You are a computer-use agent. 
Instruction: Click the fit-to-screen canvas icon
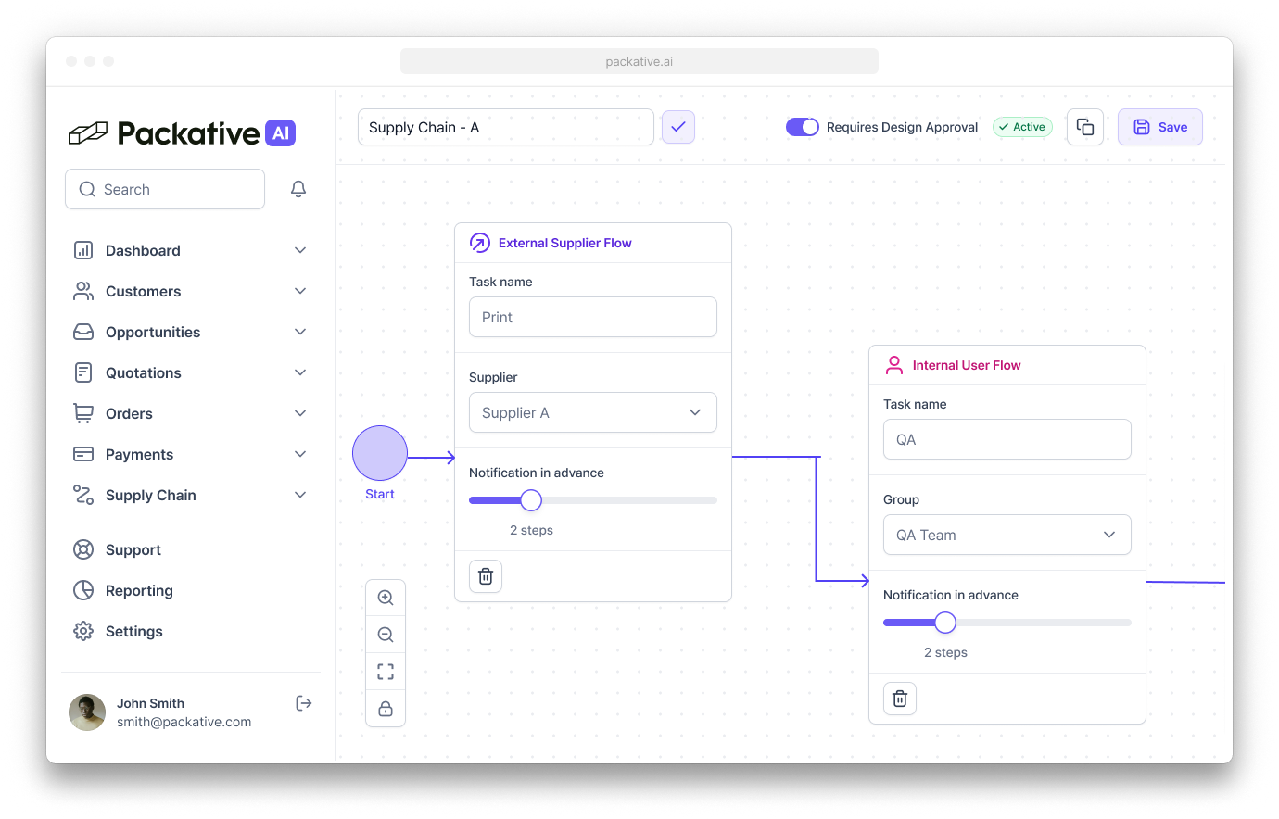pyautogui.click(x=386, y=672)
